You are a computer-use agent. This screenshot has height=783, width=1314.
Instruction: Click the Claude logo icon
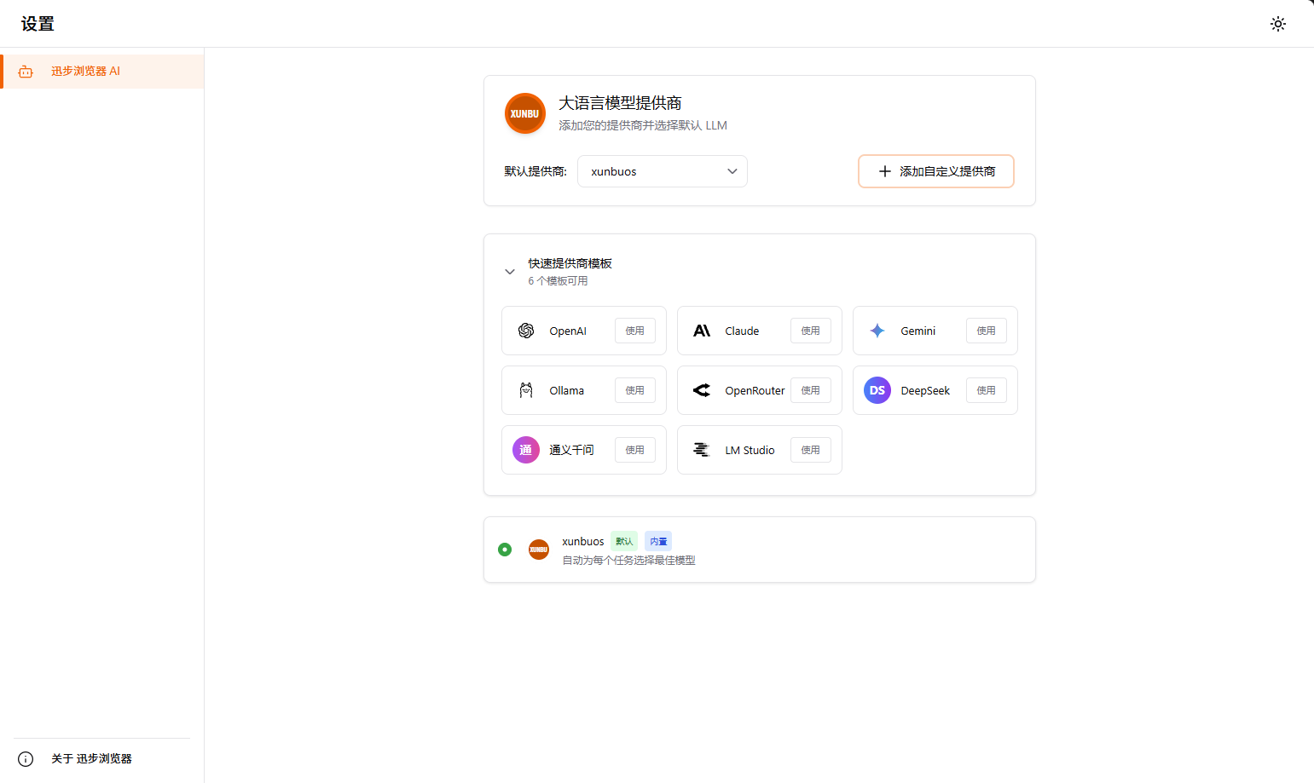tap(702, 331)
